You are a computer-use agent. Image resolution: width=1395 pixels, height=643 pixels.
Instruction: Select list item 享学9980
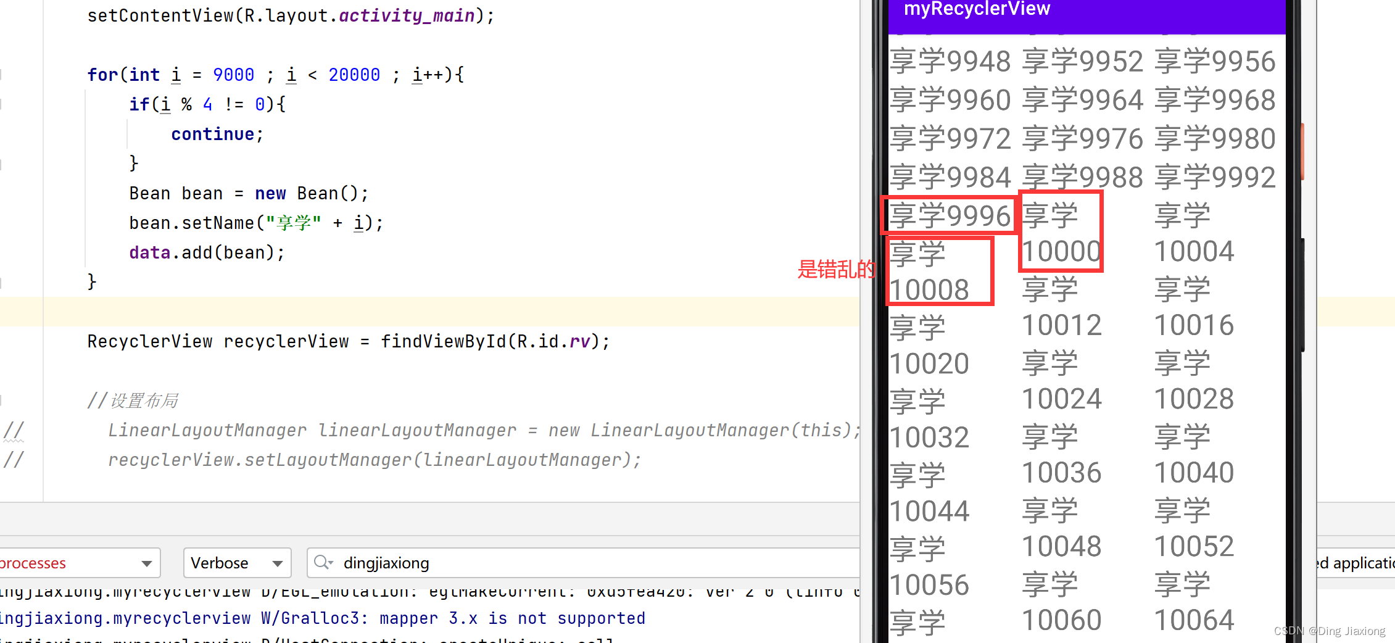[1215, 139]
